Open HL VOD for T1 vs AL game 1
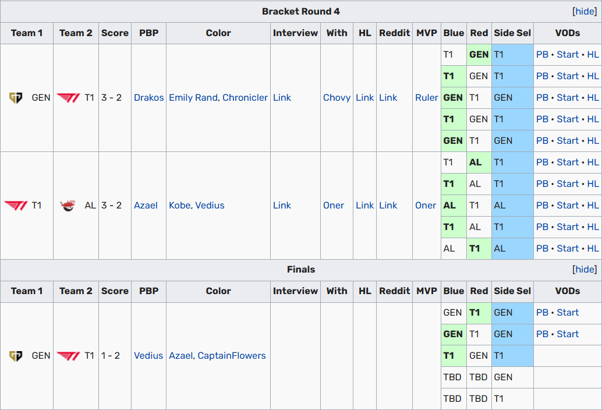This screenshot has height=410, width=602. 593,162
